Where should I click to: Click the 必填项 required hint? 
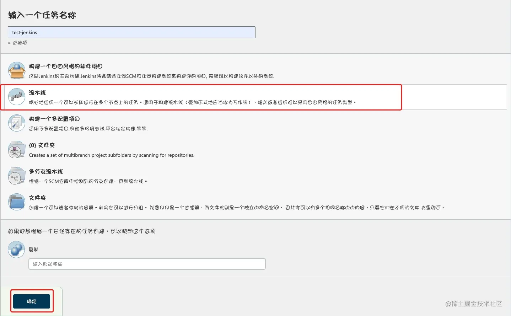[20, 43]
